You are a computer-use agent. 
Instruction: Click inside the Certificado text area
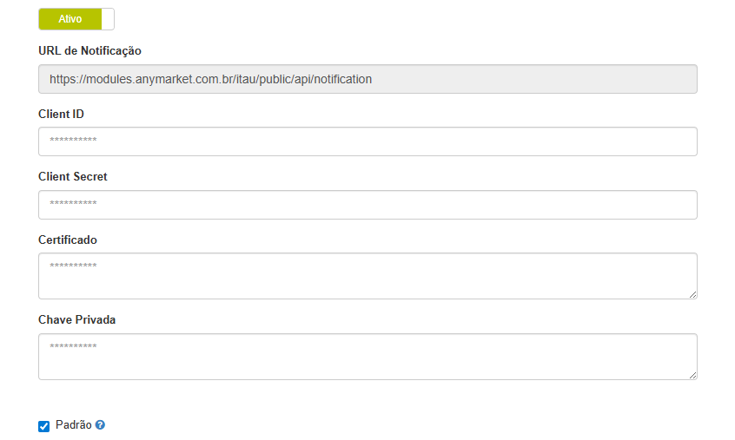(367, 276)
